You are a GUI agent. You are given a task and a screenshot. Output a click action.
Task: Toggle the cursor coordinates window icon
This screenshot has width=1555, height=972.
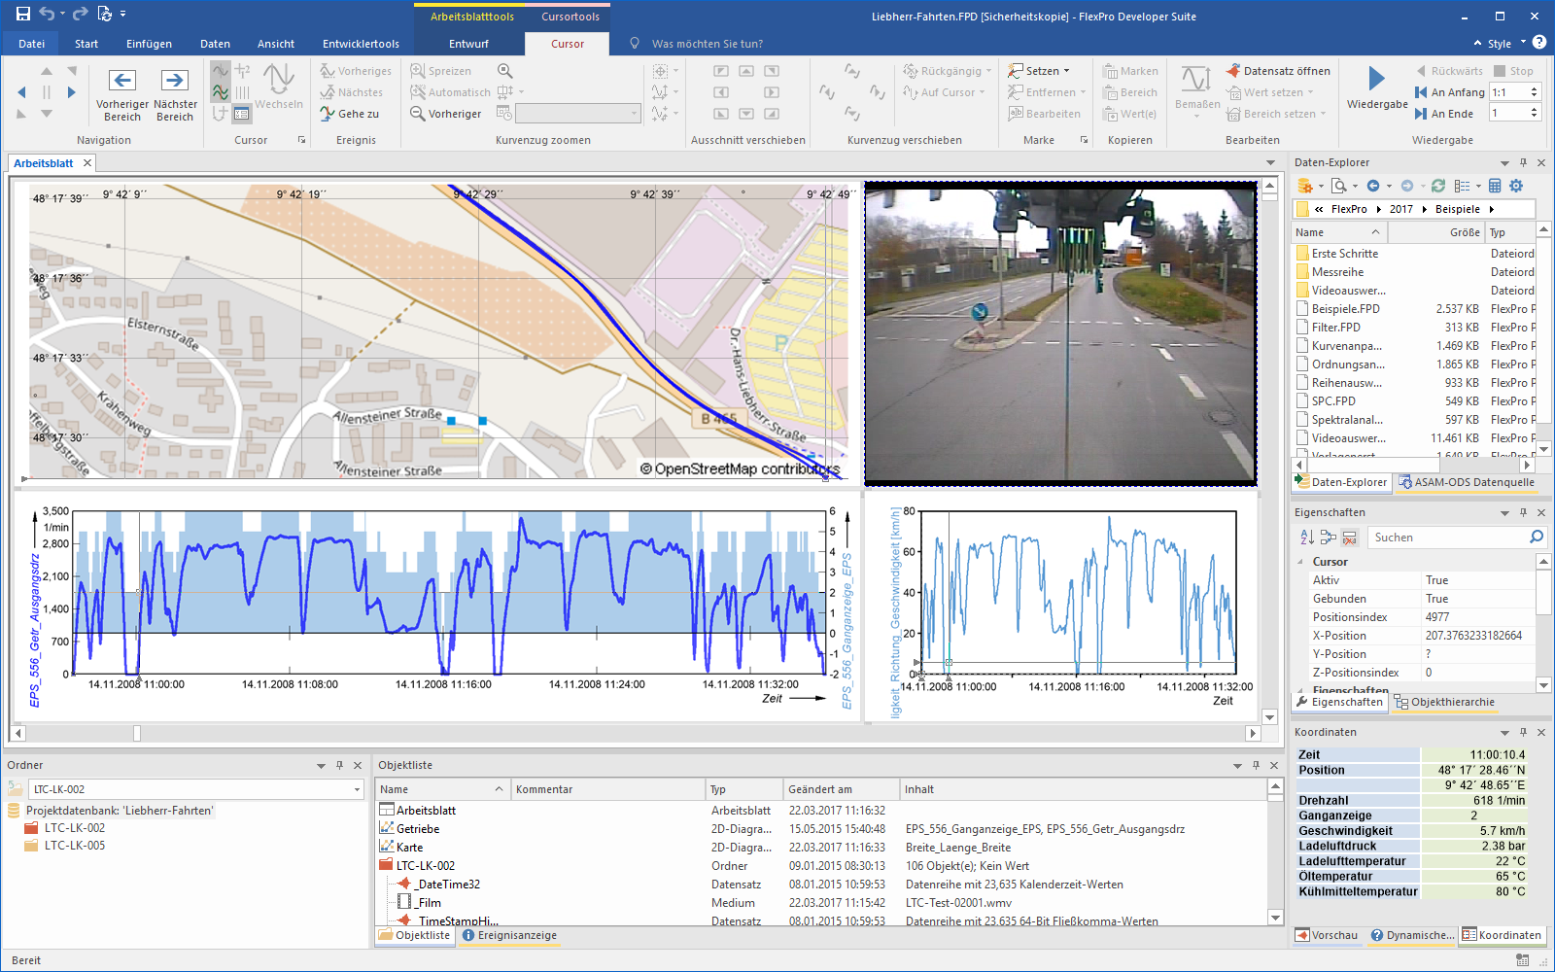(242, 114)
